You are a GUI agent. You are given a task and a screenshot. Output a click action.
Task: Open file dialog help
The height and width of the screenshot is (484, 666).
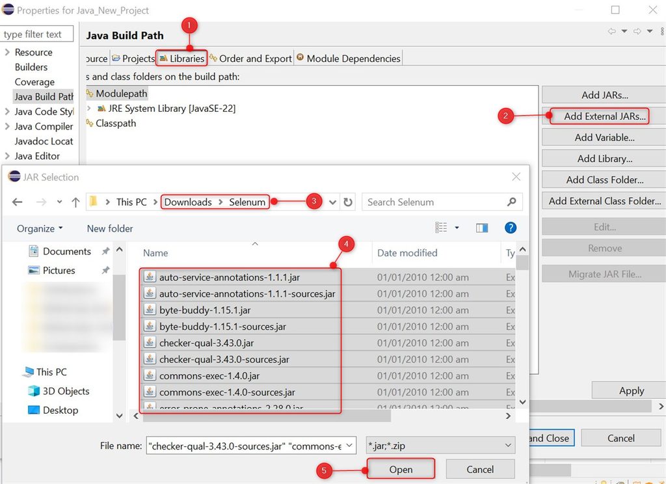pyautogui.click(x=511, y=228)
